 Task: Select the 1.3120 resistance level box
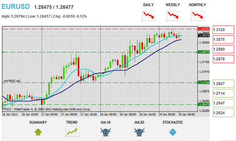coord(224,30)
